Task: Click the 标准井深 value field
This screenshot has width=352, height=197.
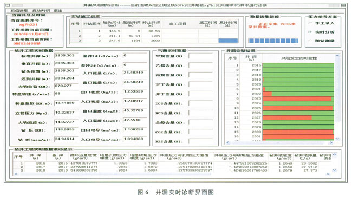Action: (x=66, y=56)
